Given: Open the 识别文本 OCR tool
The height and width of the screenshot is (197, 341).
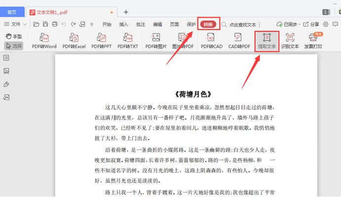Looking at the screenshot, I should [x=290, y=41].
